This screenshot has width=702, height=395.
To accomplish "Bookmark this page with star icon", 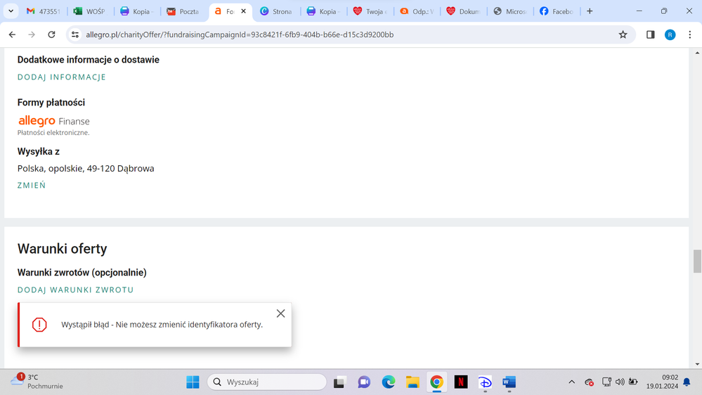I will pos(623,34).
